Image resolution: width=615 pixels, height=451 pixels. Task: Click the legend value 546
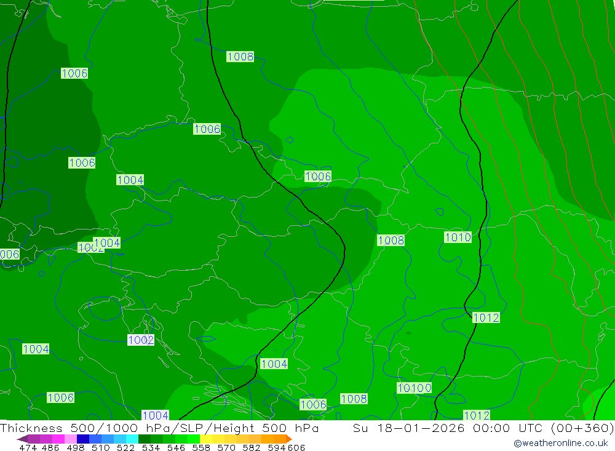[176, 447]
